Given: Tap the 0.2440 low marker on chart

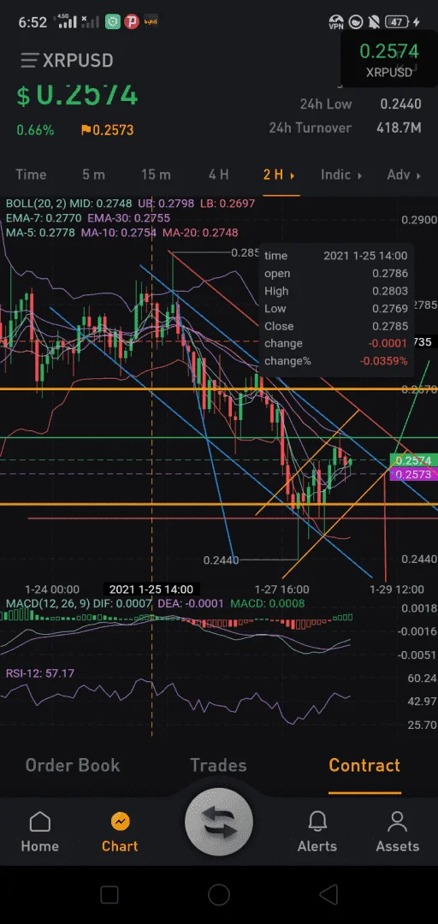Looking at the screenshot, I should 221,560.
